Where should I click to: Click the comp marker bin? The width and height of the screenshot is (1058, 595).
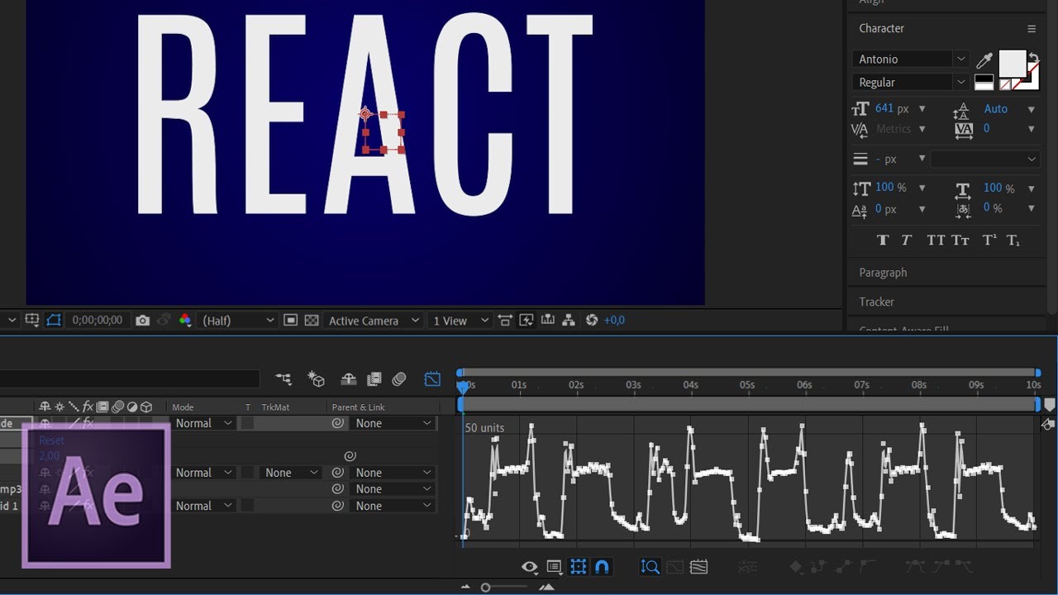tap(1050, 405)
